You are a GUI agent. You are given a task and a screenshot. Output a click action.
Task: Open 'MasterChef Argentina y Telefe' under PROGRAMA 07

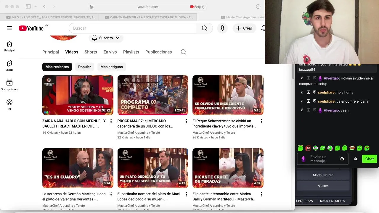tap(139, 133)
